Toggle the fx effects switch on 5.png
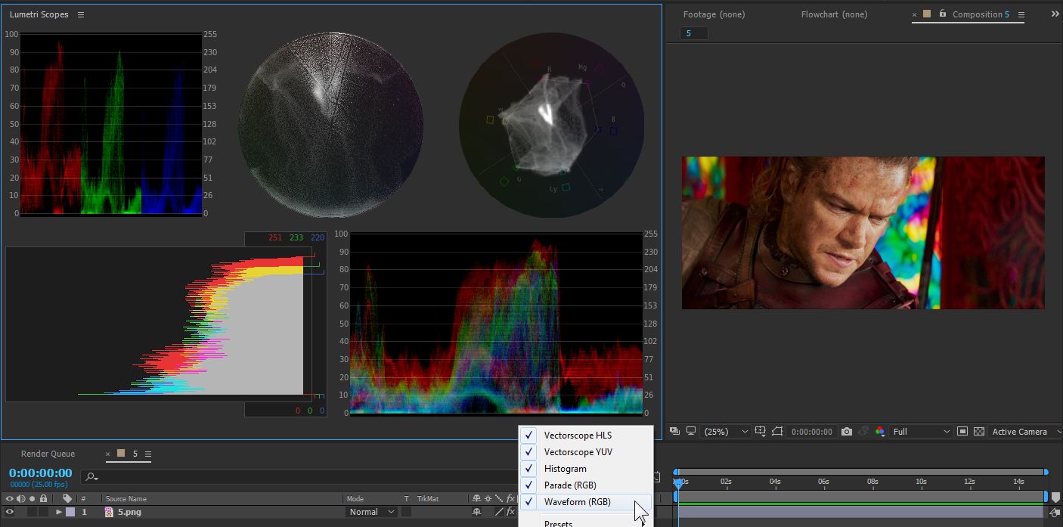1063x527 pixels. pyautogui.click(x=510, y=512)
